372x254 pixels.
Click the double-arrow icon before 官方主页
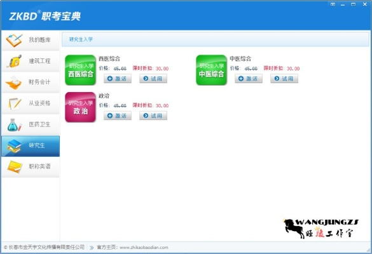92,248
